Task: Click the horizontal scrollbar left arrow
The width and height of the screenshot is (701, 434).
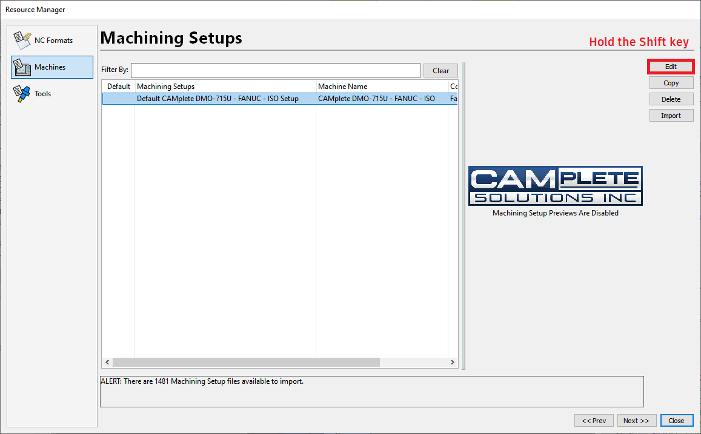Action: point(107,362)
